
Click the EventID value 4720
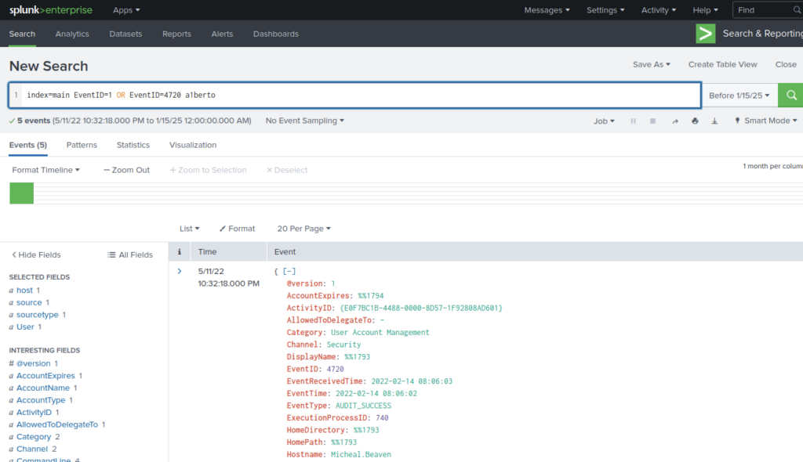336,369
